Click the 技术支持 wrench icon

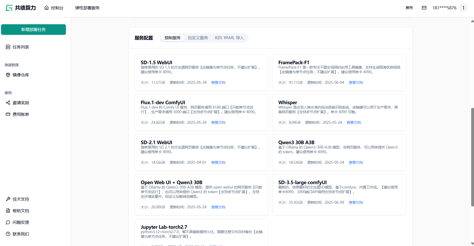pyautogui.click(x=8, y=199)
